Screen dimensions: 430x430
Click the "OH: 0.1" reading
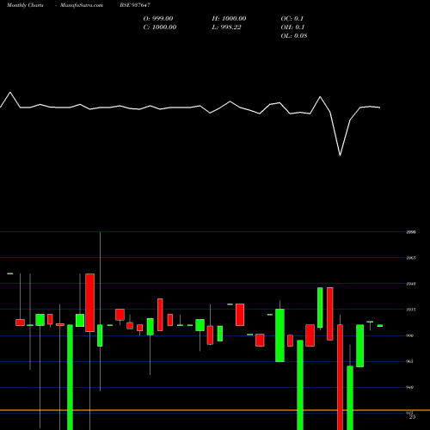coord(292,27)
